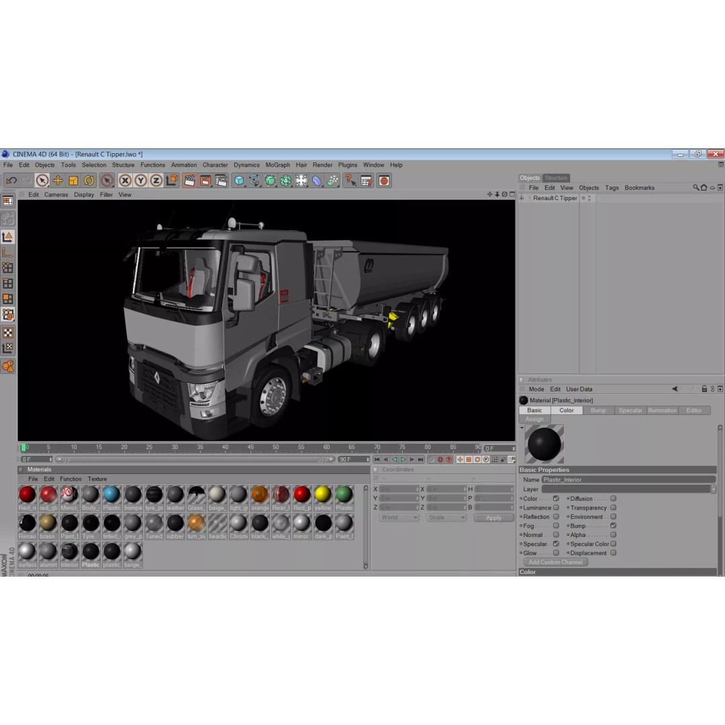Switch to the Structure tab
The width and height of the screenshot is (725, 725).
556,178
